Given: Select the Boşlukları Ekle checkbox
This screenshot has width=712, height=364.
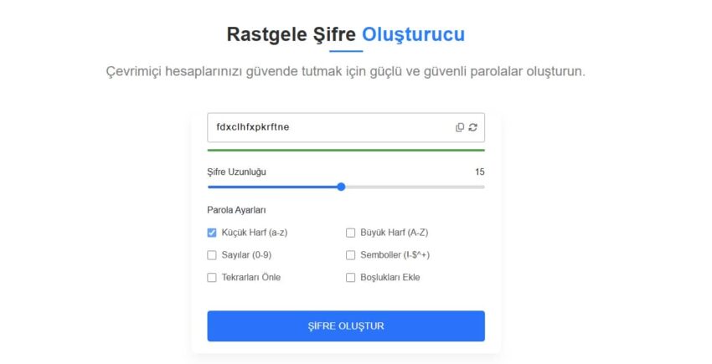Looking at the screenshot, I should (351, 277).
